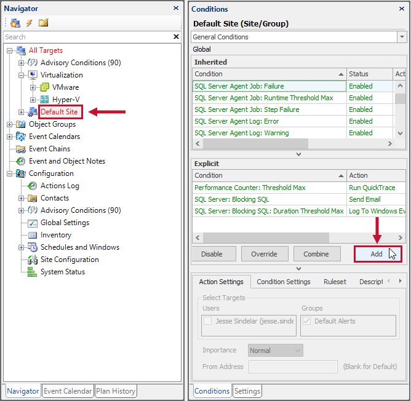The height and width of the screenshot is (401, 411).
Task: Click the Add button
Action: point(378,254)
